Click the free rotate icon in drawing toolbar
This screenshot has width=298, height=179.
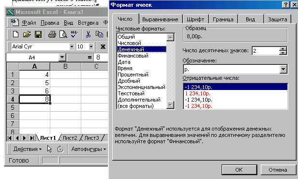(60, 149)
